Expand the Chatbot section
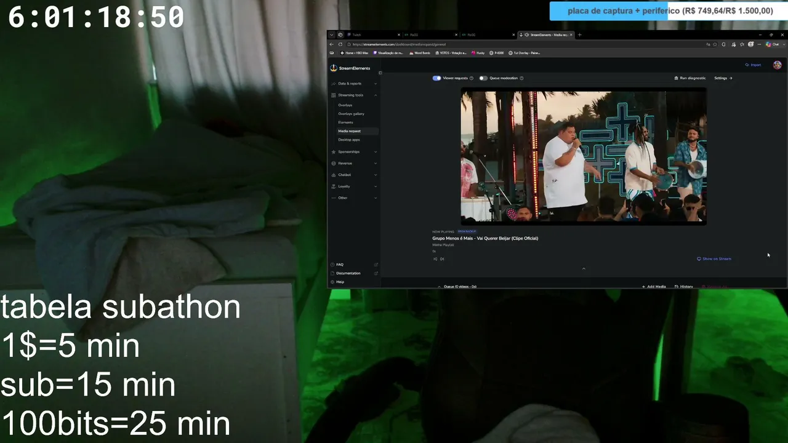This screenshot has width=788, height=443. tap(354, 175)
